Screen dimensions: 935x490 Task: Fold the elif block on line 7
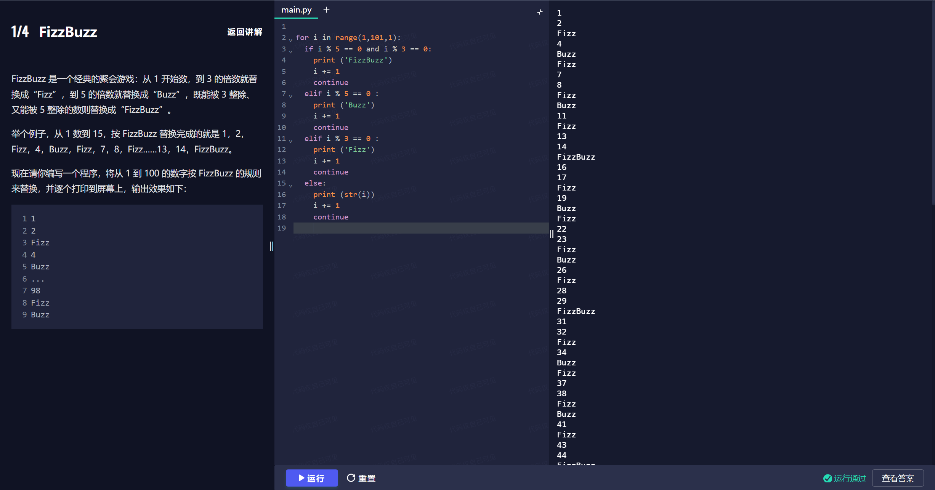(290, 96)
